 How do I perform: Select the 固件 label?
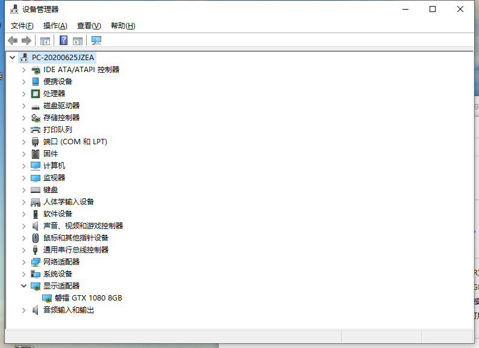coord(51,154)
